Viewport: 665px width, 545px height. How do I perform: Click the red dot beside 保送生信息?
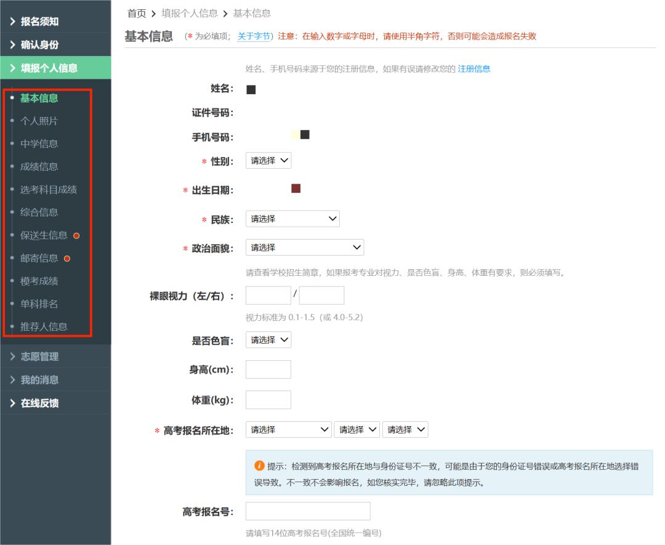[x=76, y=236]
